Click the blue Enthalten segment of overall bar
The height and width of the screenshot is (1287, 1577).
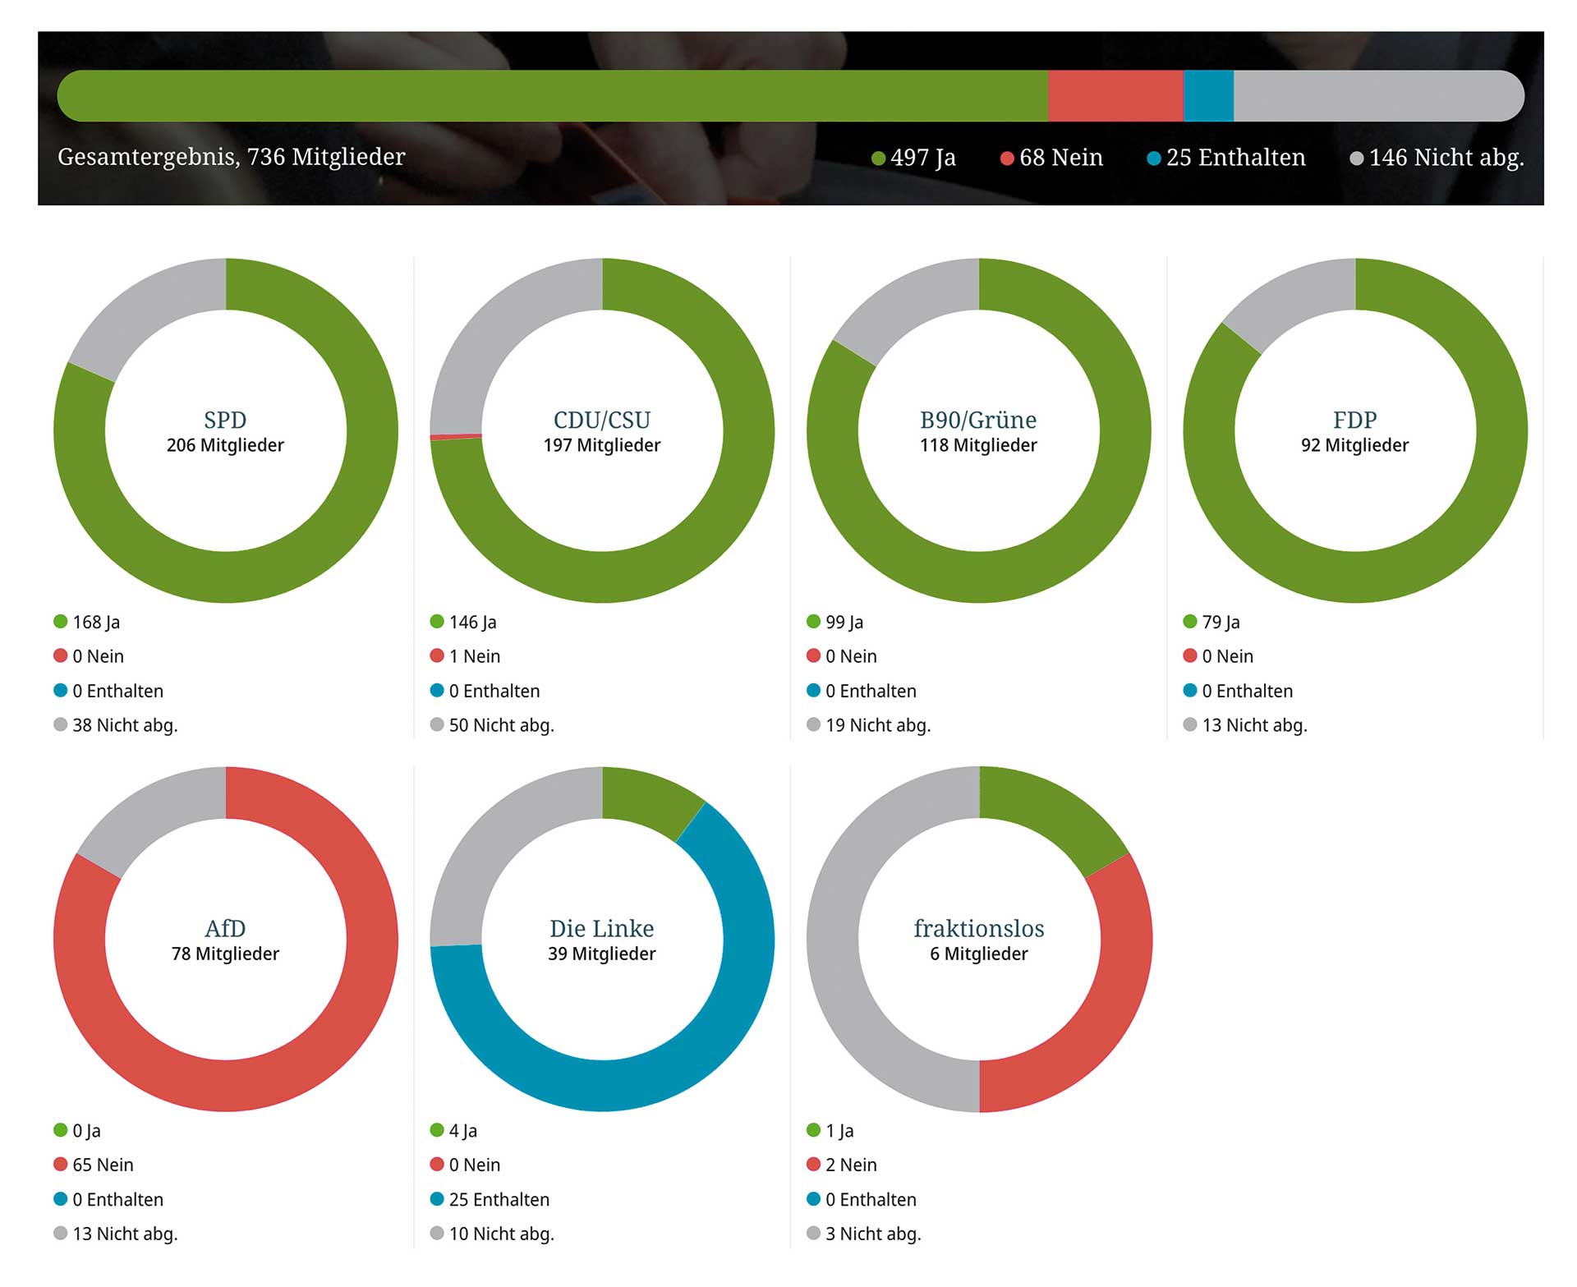[x=1208, y=96]
